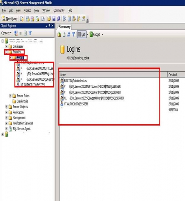This screenshot has height=201, width=185.
Task: Expand the Databases node
Action: 6,46
